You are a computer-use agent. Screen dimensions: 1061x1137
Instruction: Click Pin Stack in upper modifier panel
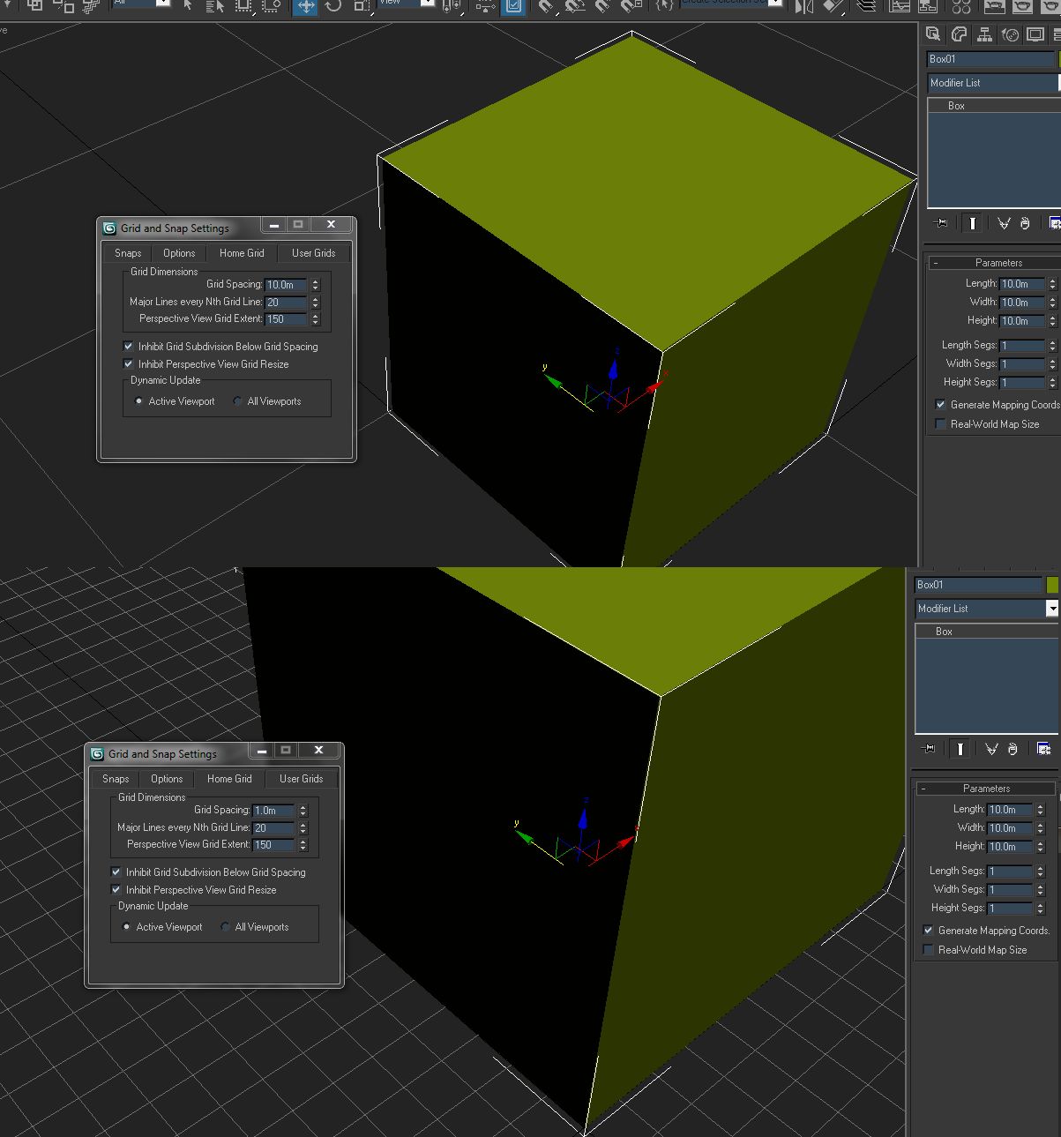click(x=940, y=223)
